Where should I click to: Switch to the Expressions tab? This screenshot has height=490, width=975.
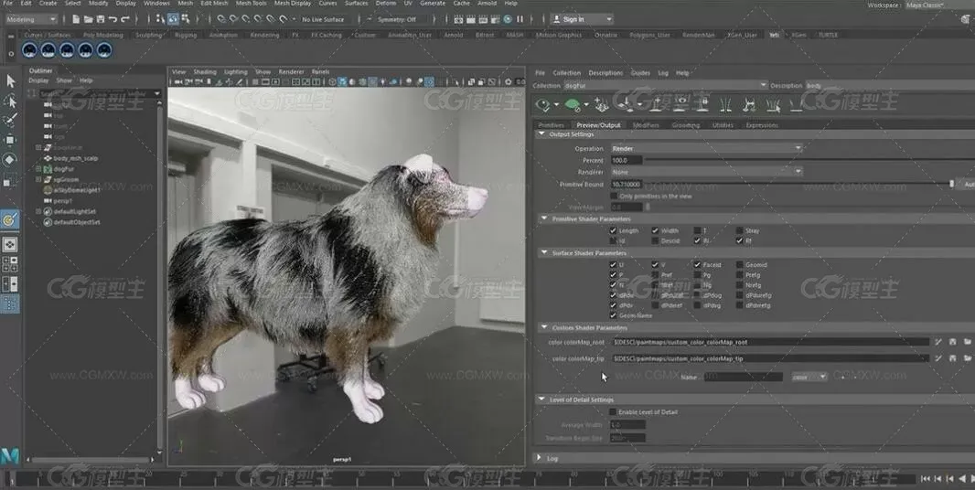(762, 125)
